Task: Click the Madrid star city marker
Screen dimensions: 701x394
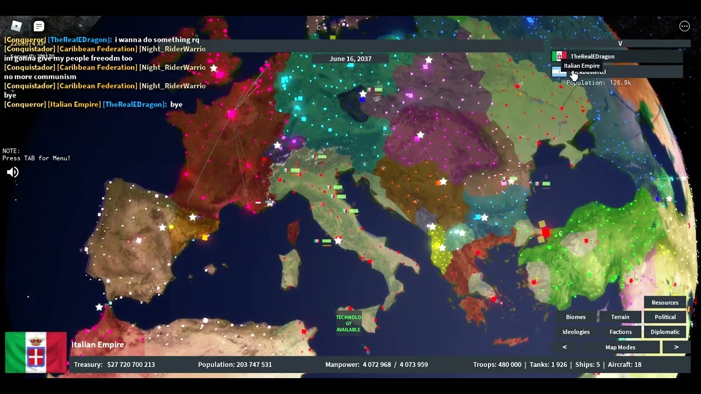Action: coord(162,227)
